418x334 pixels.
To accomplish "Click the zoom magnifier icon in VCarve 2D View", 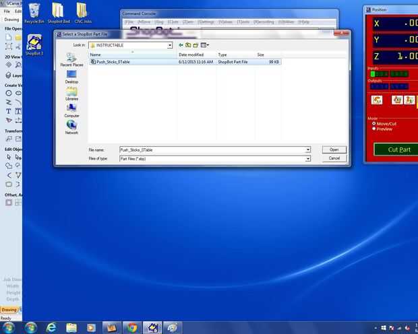I will coord(18,65).
